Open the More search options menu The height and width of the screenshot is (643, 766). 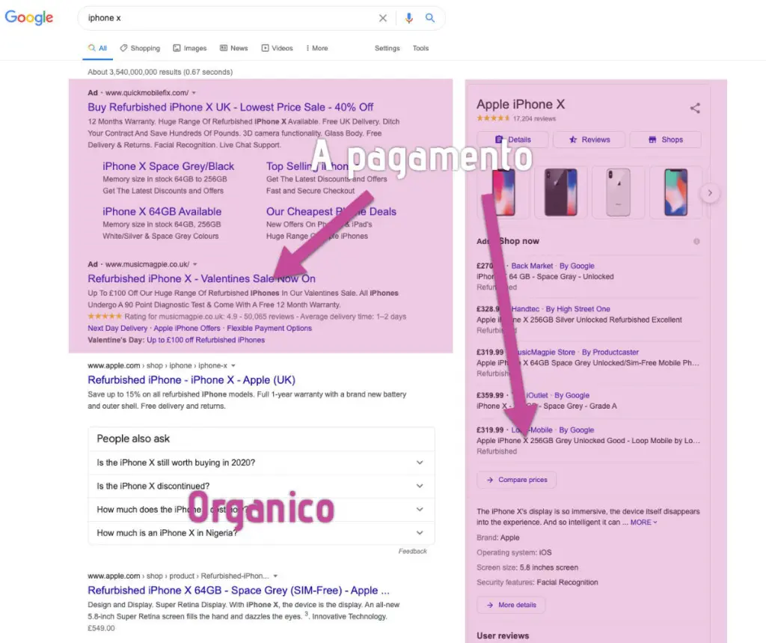pyautogui.click(x=317, y=48)
